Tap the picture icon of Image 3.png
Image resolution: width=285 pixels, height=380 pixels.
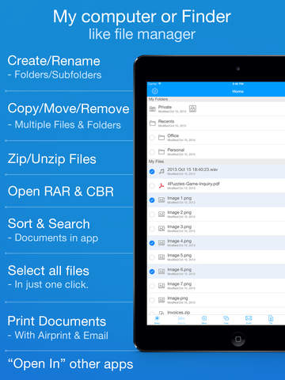tap(161, 229)
